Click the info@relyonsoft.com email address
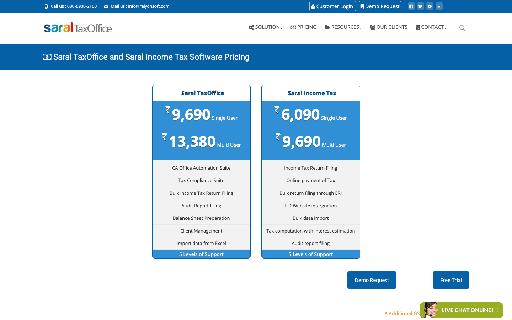This screenshot has height=320, width=512. [x=149, y=6]
